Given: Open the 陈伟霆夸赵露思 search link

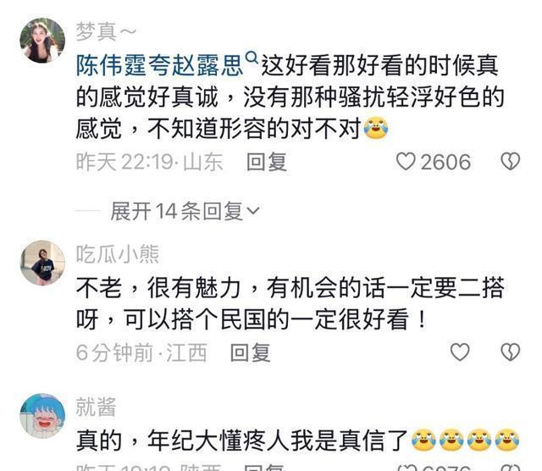Looking at the screenshot, I should pyautogui.click(x=160, y=66).
